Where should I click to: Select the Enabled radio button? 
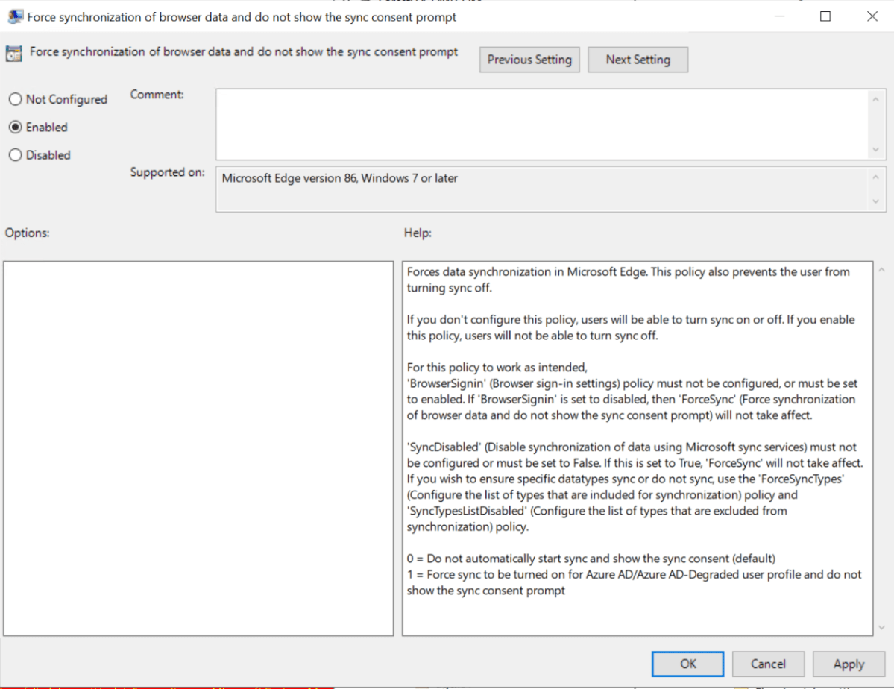[x=13, y=127]
